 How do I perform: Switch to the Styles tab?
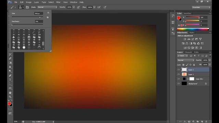(192, 33)
